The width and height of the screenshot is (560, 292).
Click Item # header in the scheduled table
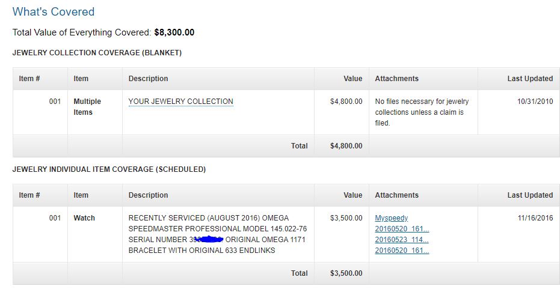coord(29,195)
